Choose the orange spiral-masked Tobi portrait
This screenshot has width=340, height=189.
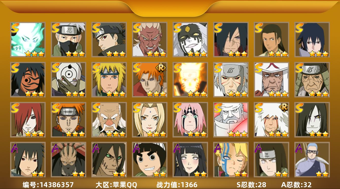pos(28,80)
